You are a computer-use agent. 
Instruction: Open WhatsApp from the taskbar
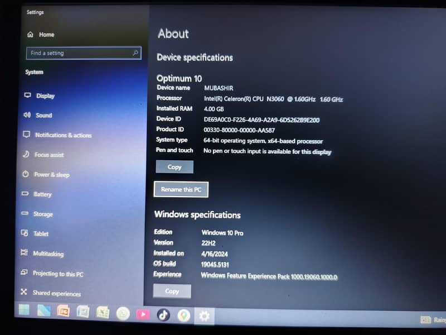coord(123,314)
